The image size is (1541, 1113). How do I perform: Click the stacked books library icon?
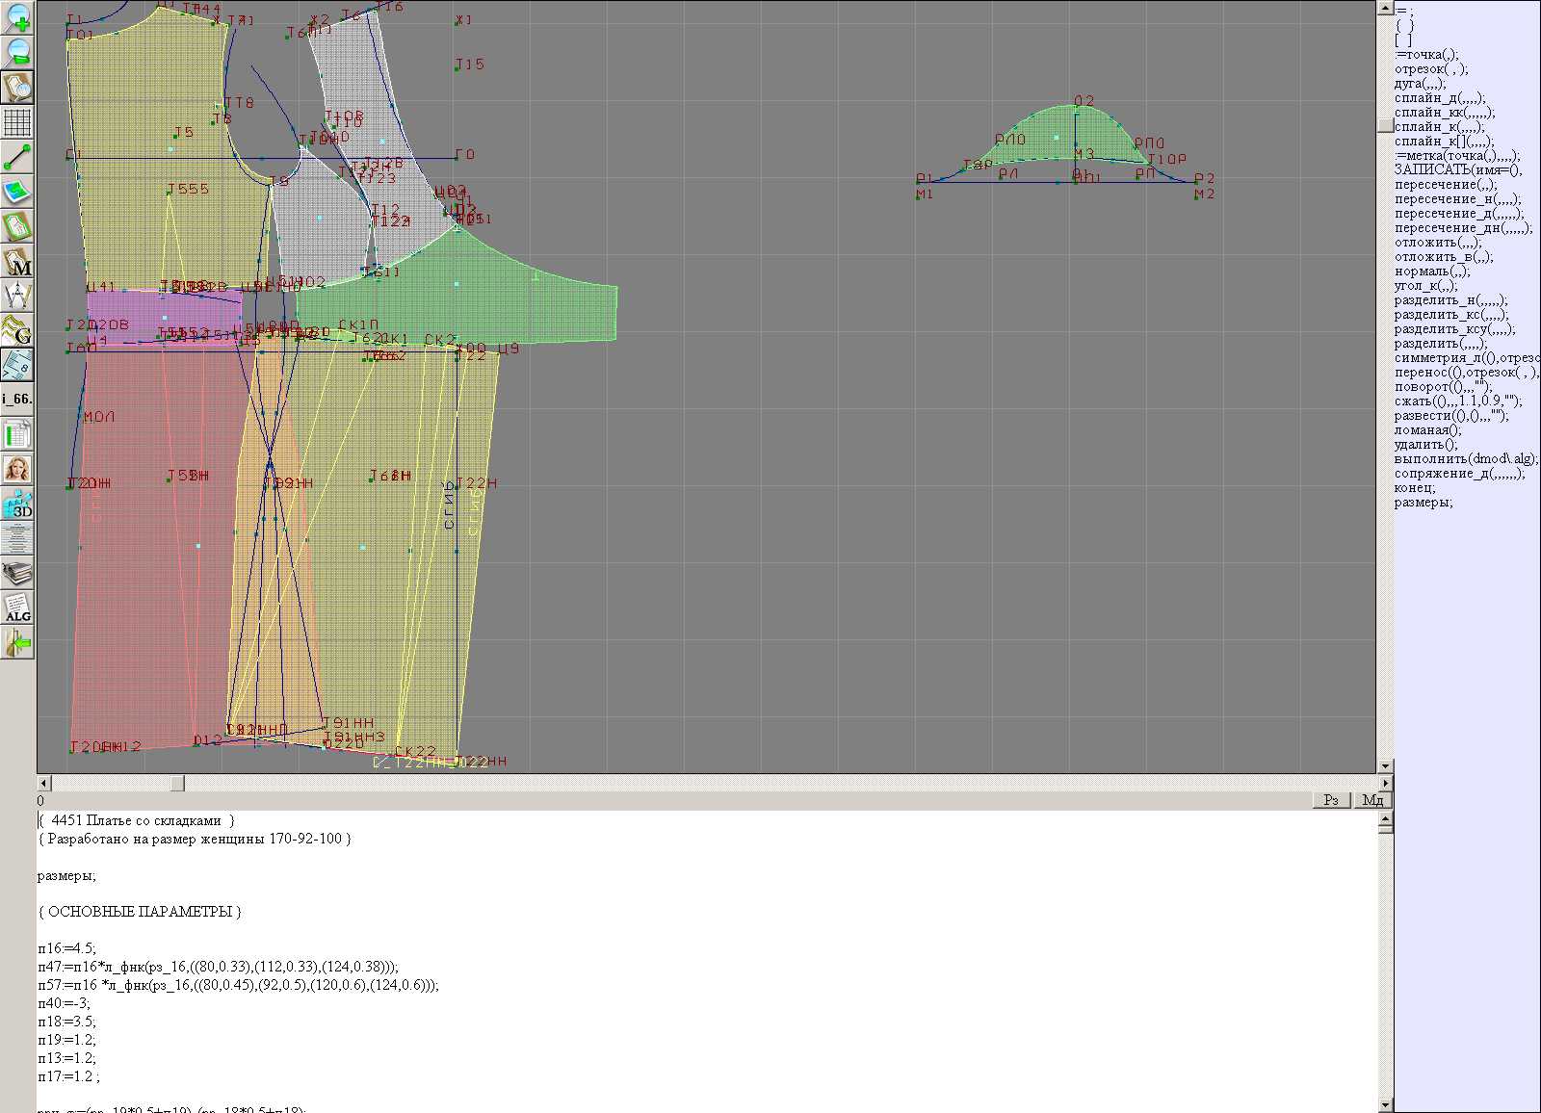[17, 575]
